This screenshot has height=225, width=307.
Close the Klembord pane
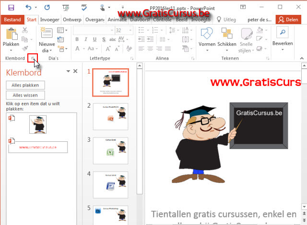(x=75, y=71)
